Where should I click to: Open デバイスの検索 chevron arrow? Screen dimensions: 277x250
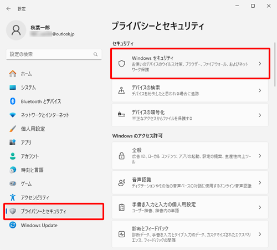(260, 90)
